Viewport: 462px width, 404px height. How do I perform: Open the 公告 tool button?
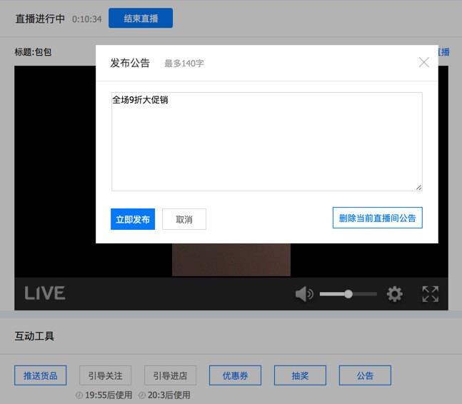tap(365, 375)
